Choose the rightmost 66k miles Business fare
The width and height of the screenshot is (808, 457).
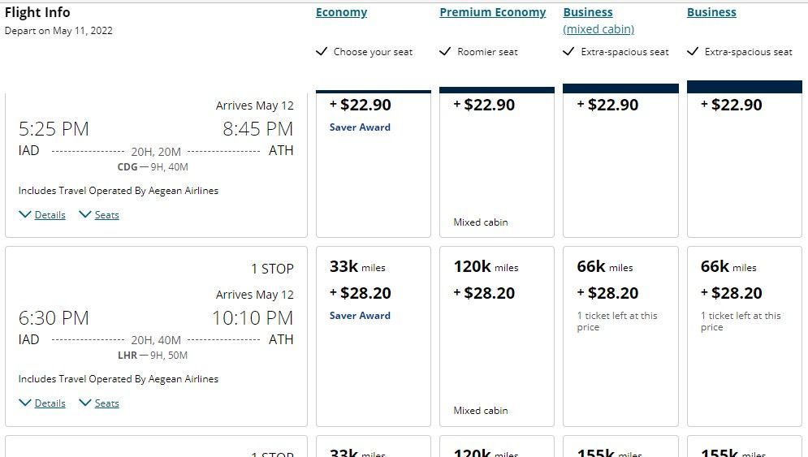coord(744,336)
